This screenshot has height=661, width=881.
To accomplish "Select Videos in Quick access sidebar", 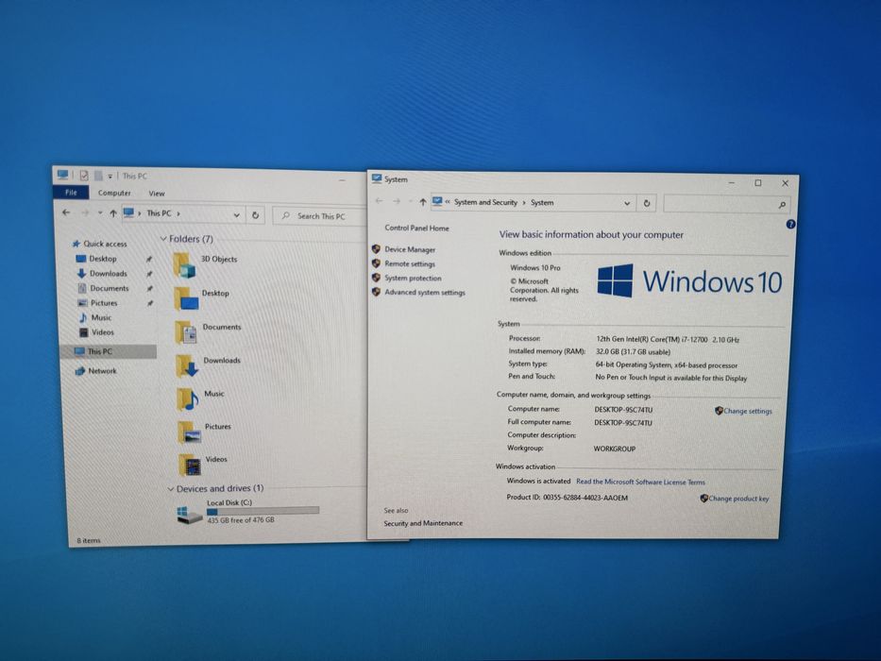I will point(102,332).
